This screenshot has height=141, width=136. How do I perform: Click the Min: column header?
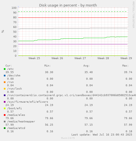pos(48,66)
